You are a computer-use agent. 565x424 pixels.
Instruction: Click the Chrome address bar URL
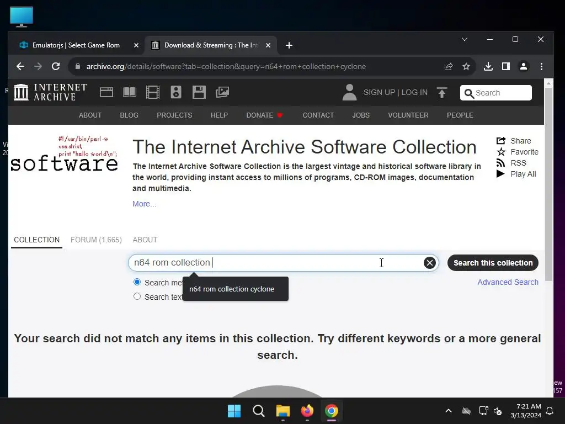tap(226, 66)
